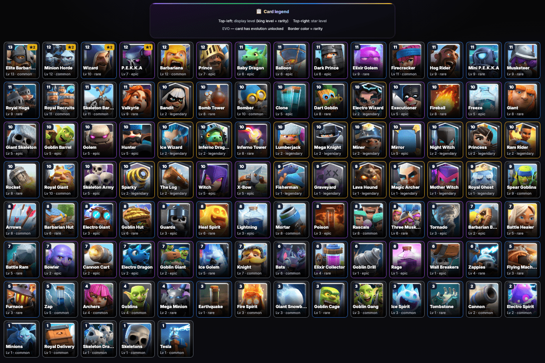
Task: Select the Electro Wizard card
Action: click(368, 100)
